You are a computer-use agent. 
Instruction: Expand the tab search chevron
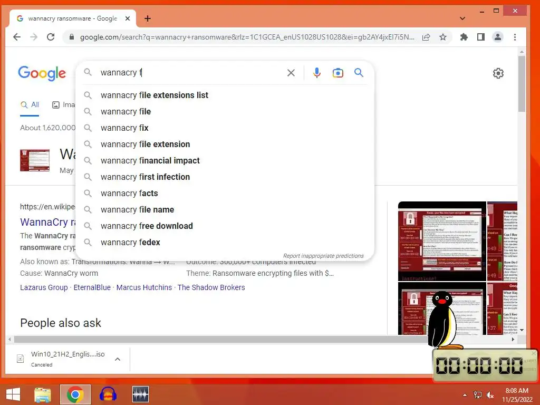(x=462, y=18)
